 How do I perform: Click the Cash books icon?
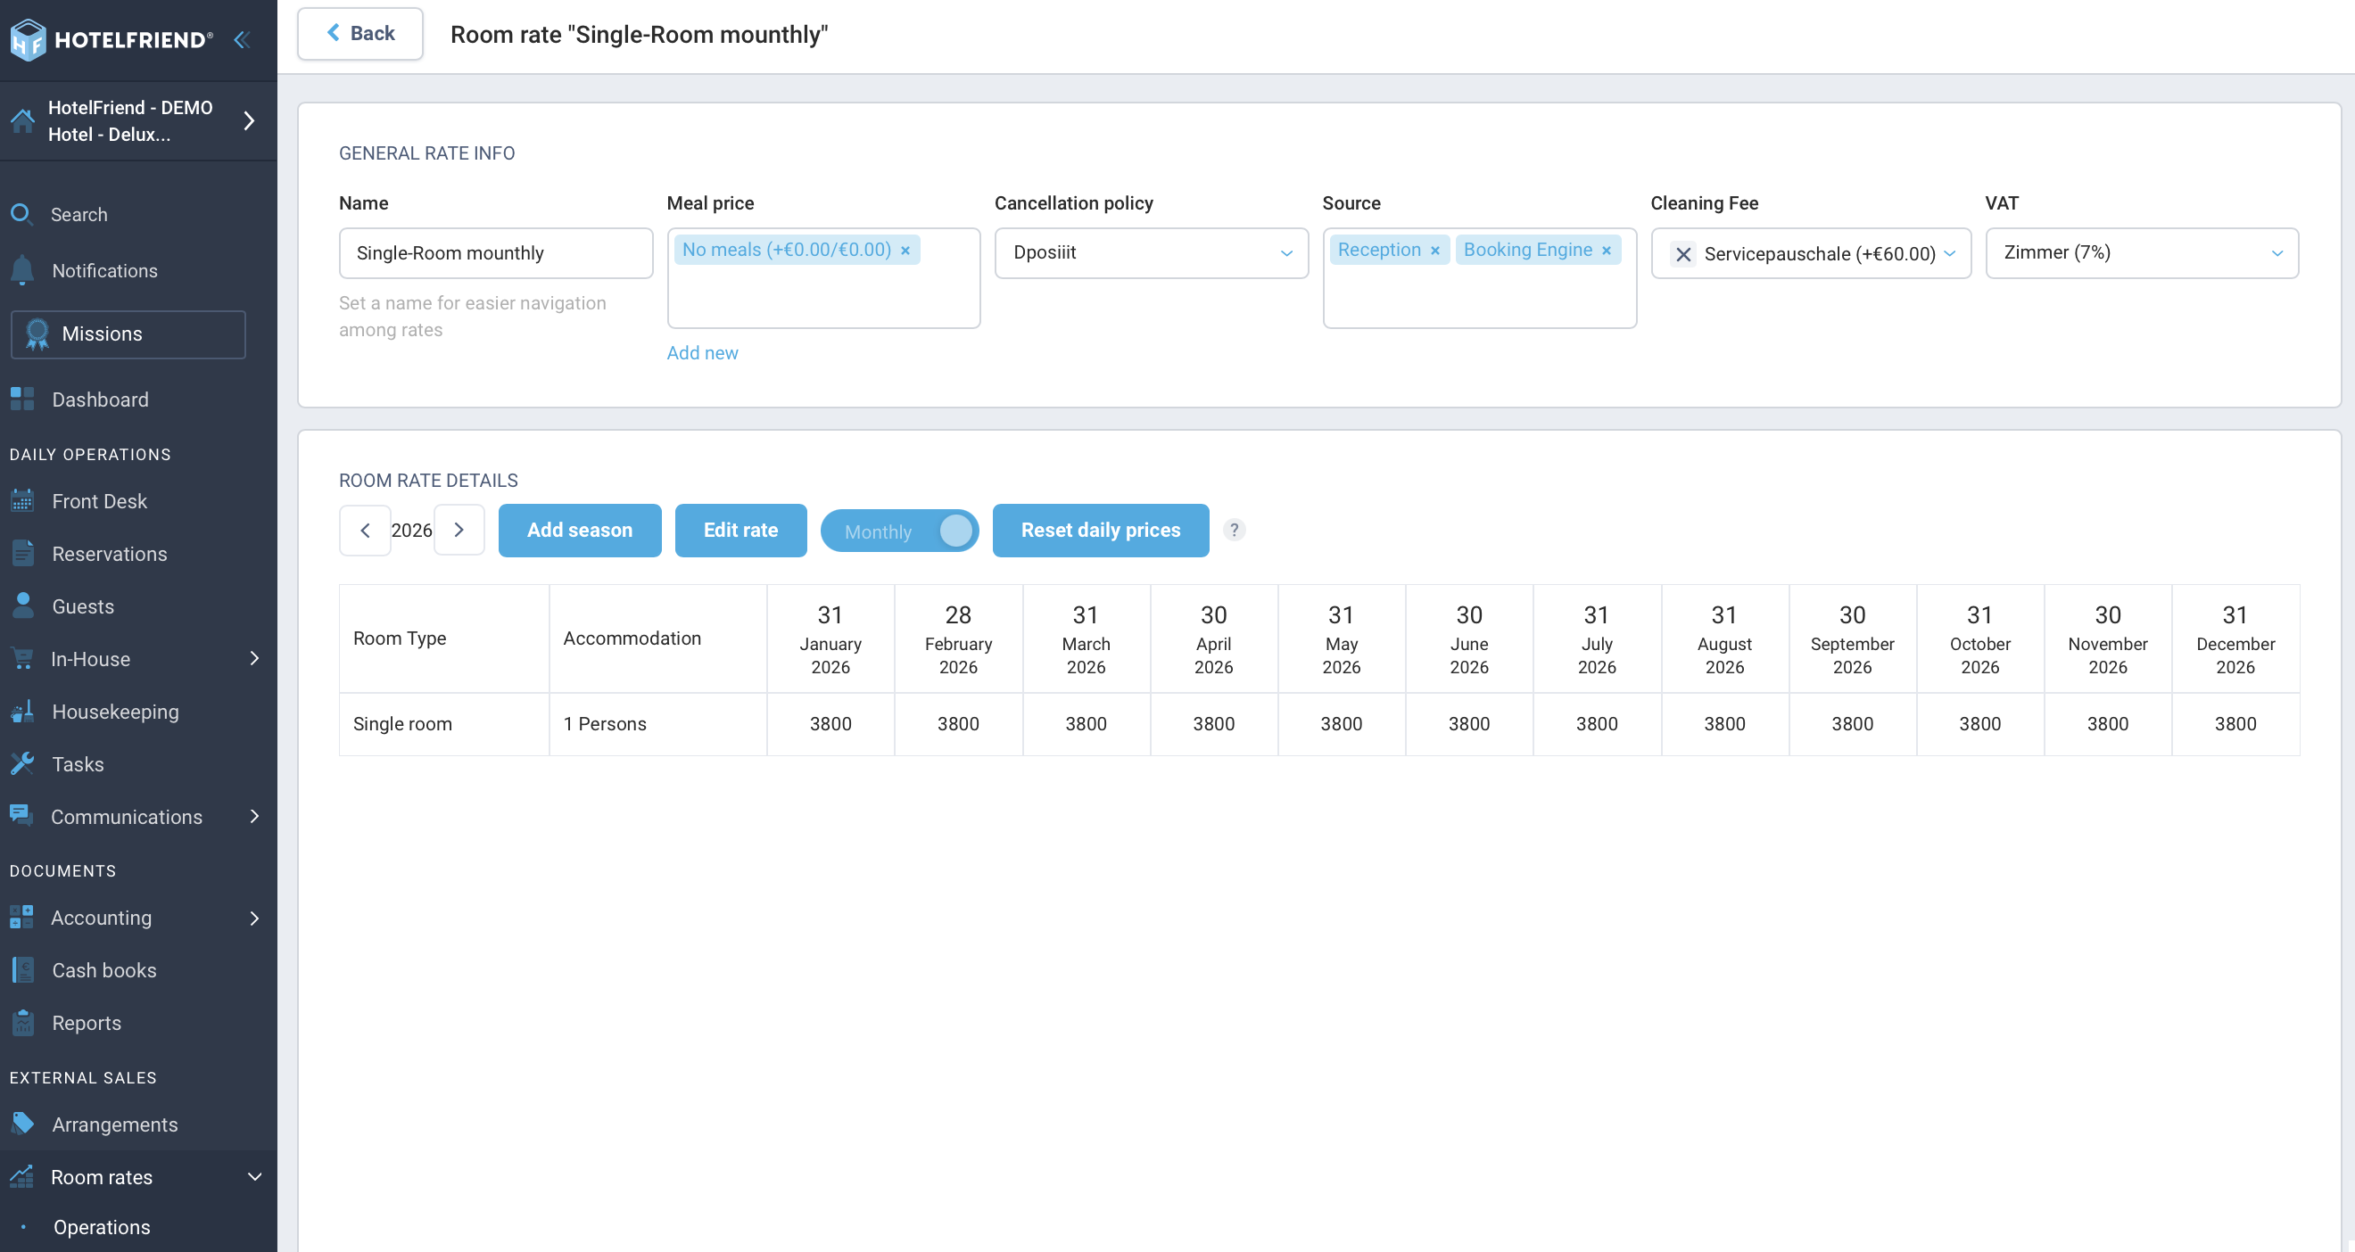[x=22, y=969]
